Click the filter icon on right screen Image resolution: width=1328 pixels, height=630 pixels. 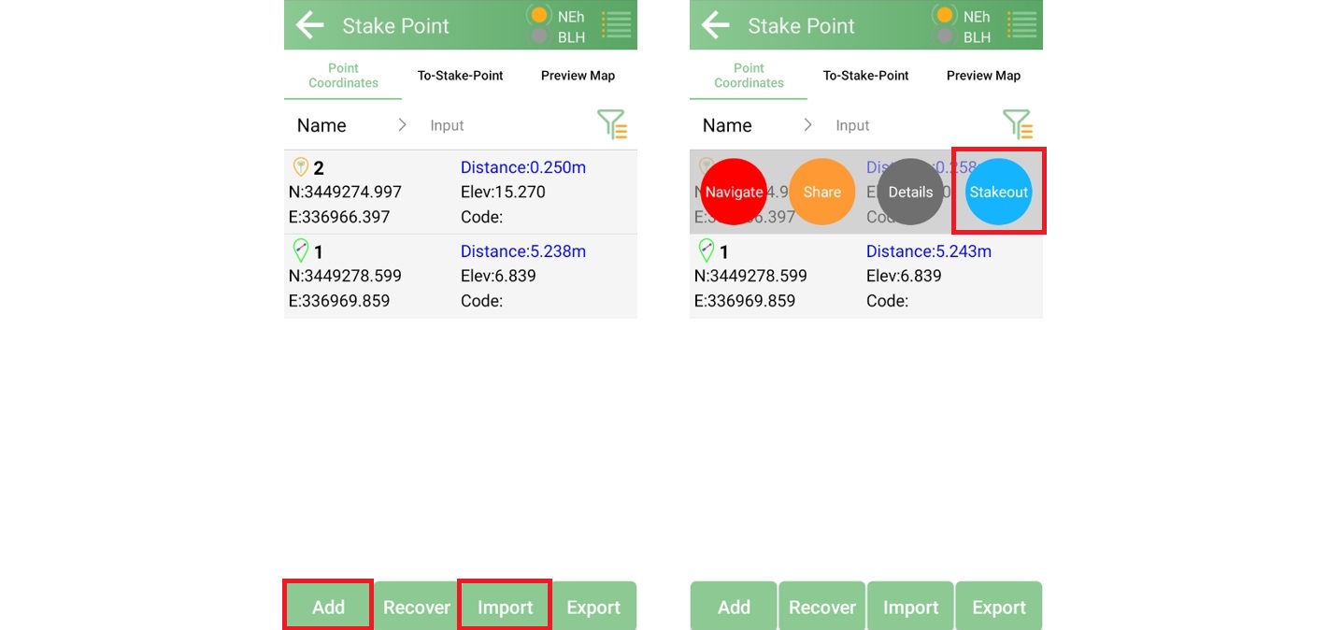(x=1018, y=124)
